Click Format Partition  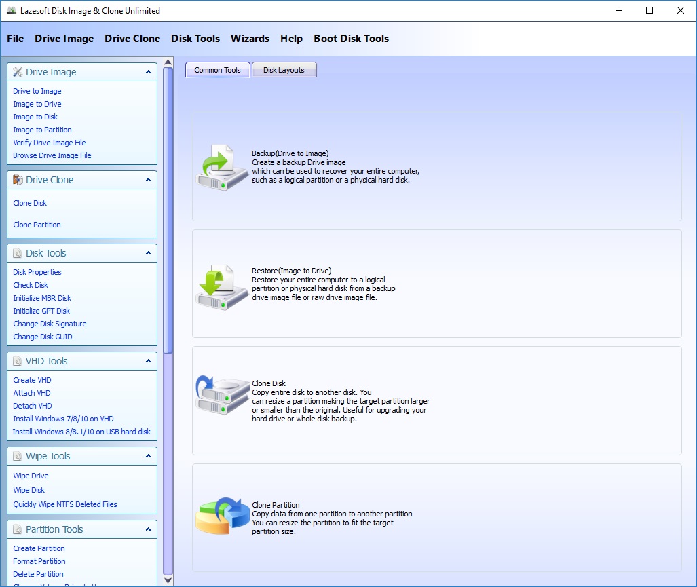coord(39,561)
